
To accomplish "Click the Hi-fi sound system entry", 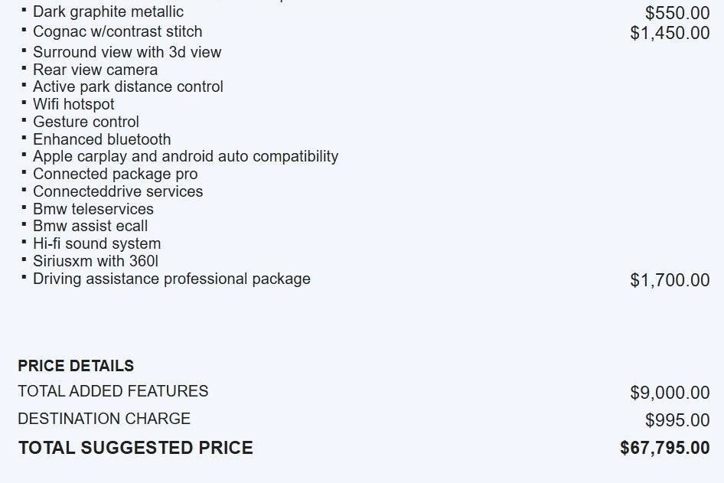I will tap(96, 244).
